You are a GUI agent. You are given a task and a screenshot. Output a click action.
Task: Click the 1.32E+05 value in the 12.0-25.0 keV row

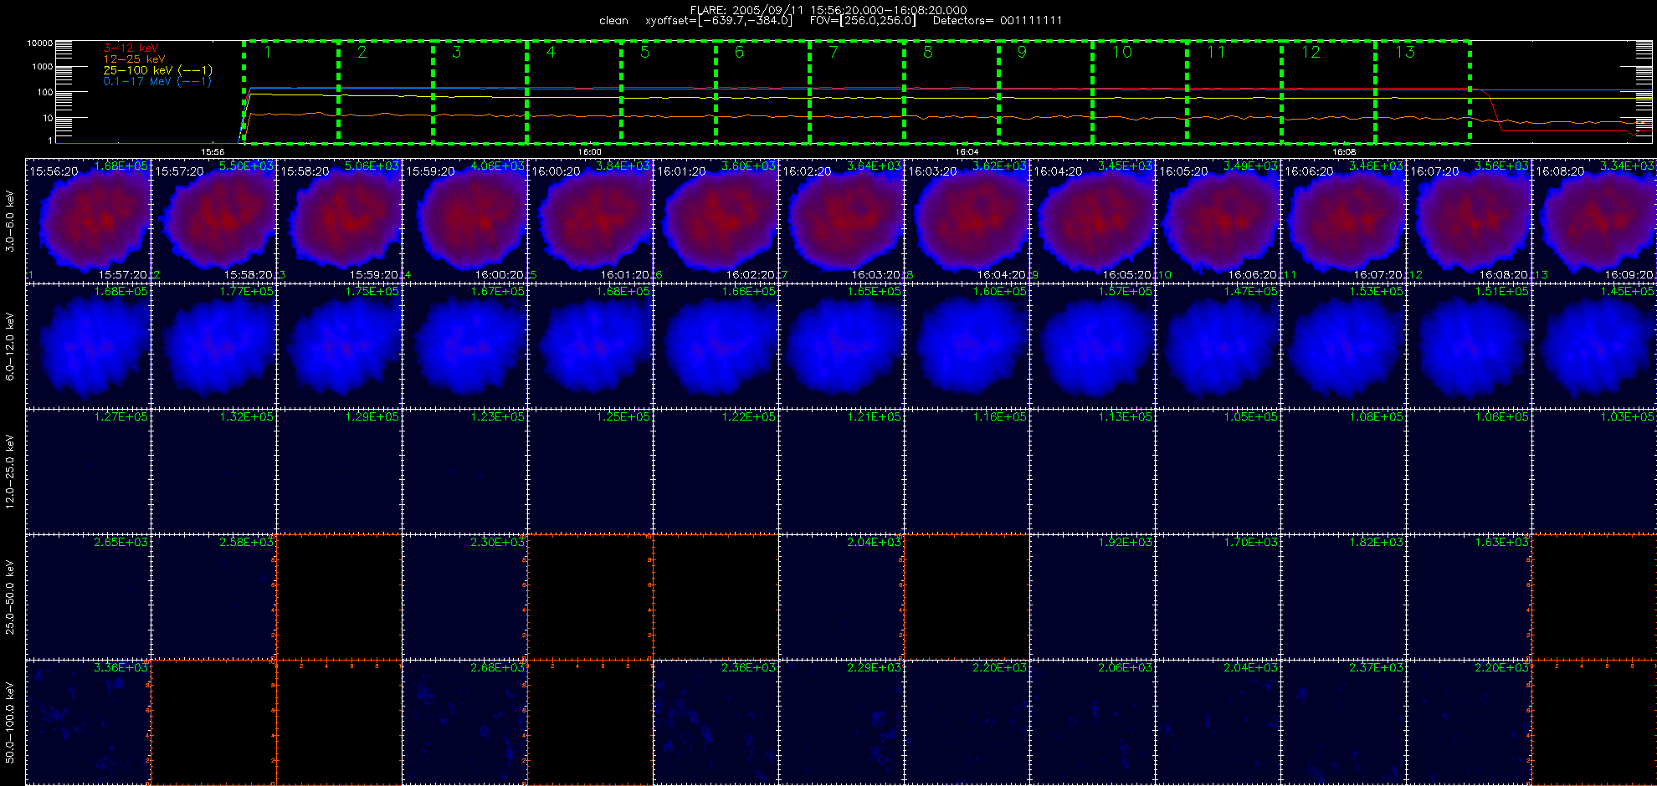click(x=246, y=416)
